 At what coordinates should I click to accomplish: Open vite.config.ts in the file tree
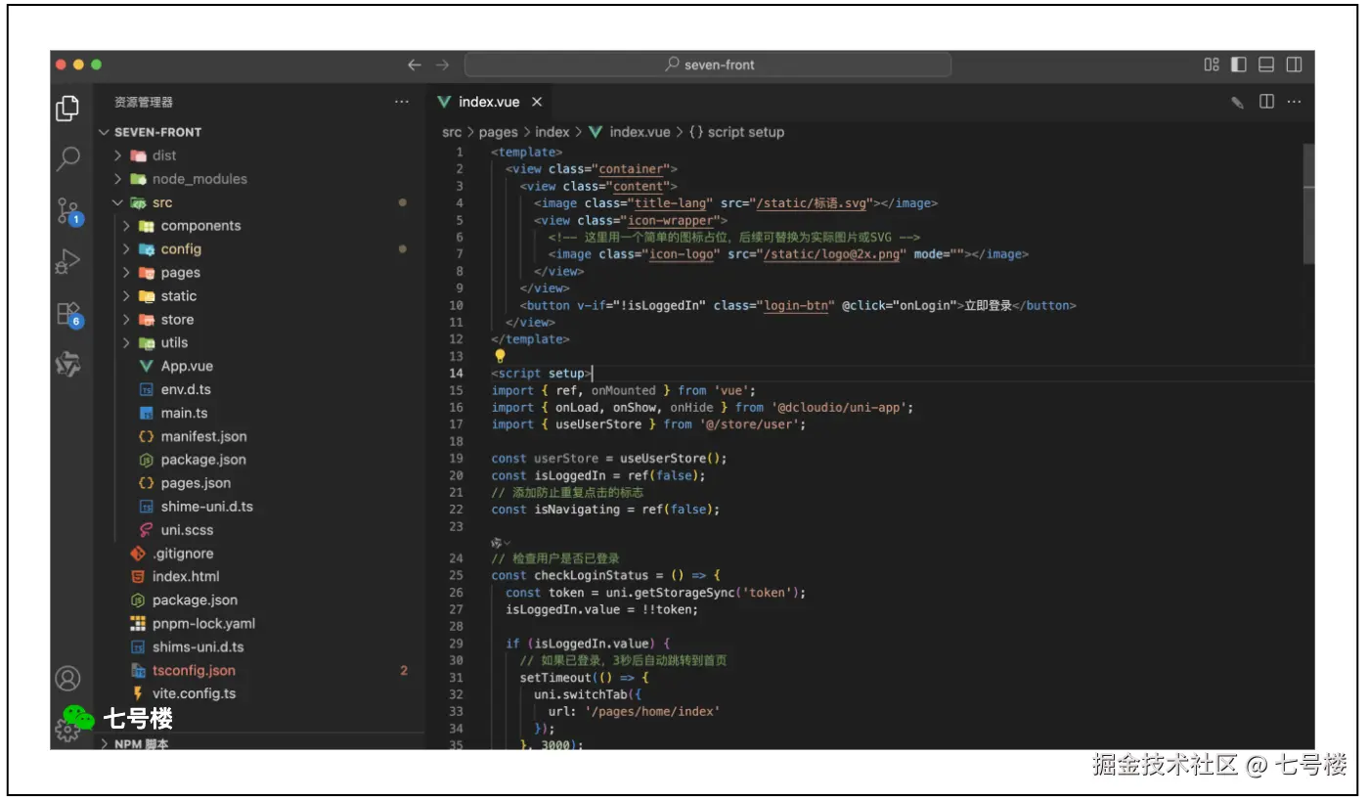click(194, 694)
